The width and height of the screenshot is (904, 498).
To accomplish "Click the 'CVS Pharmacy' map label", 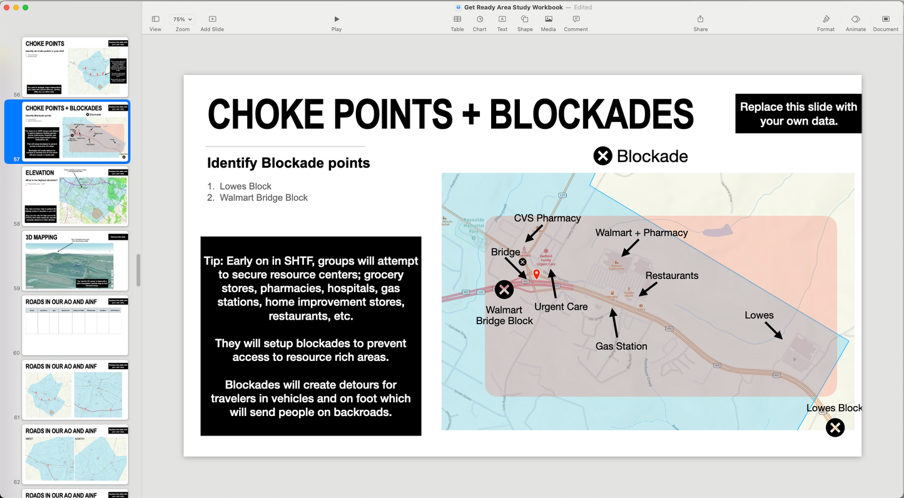I will 547,218.
